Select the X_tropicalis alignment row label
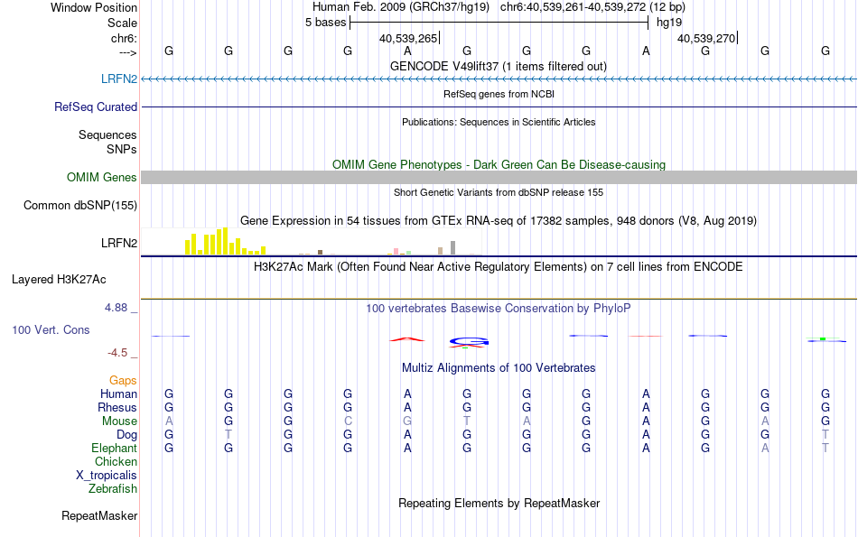Image resolution: width=858 pixels, height=537 pixels. pyautogui.click(x=107, y=476)
